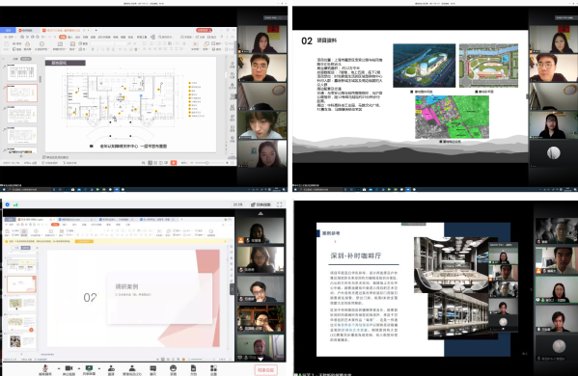The height and width of the screenshot is (376, 578).
Task: Click the red end meeting button
Action: 265,370
